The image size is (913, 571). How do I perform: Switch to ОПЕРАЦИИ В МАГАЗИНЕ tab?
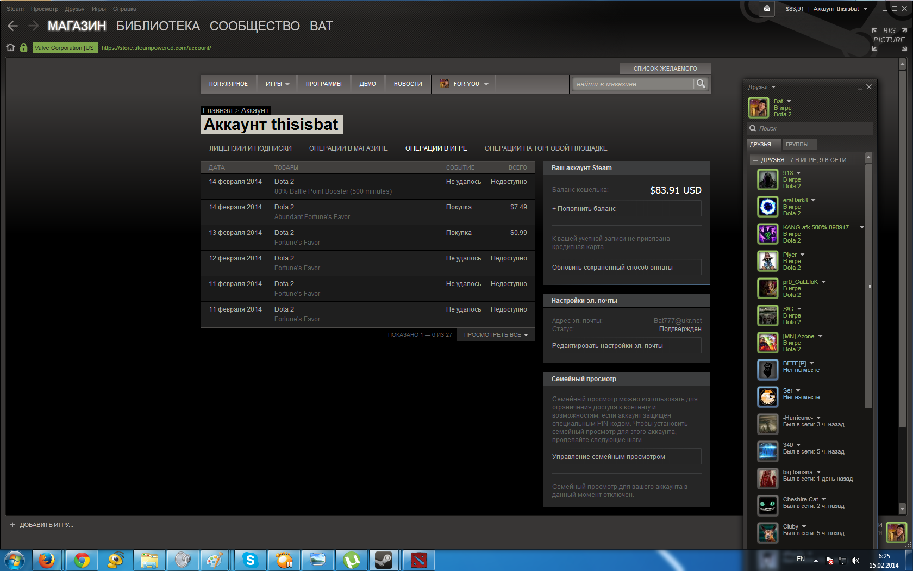coord(348,148)
